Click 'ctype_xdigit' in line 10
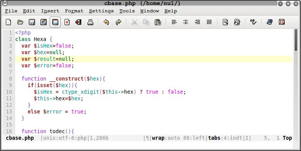This screenshot has height=151, width=301. (80, 92)
